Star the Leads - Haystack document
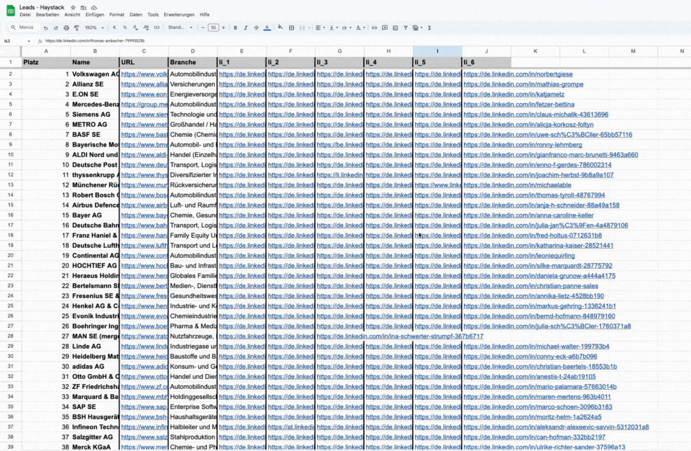691x451 pixels. click(73, 7)
